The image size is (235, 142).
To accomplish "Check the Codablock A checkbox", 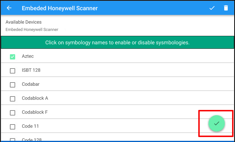I will pos(13,99).
